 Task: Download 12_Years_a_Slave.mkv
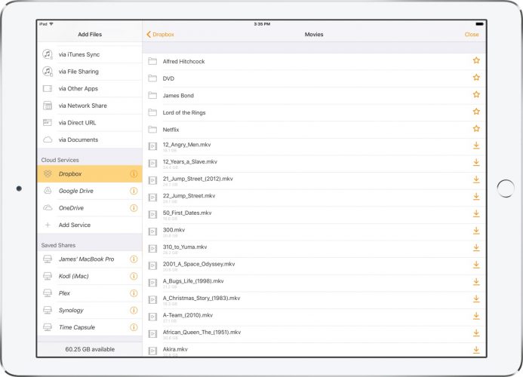(x=476, y=162)
